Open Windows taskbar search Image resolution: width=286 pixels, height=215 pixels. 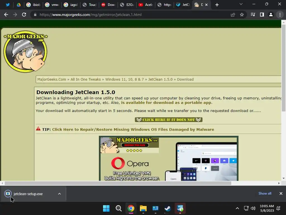point(118,208)
